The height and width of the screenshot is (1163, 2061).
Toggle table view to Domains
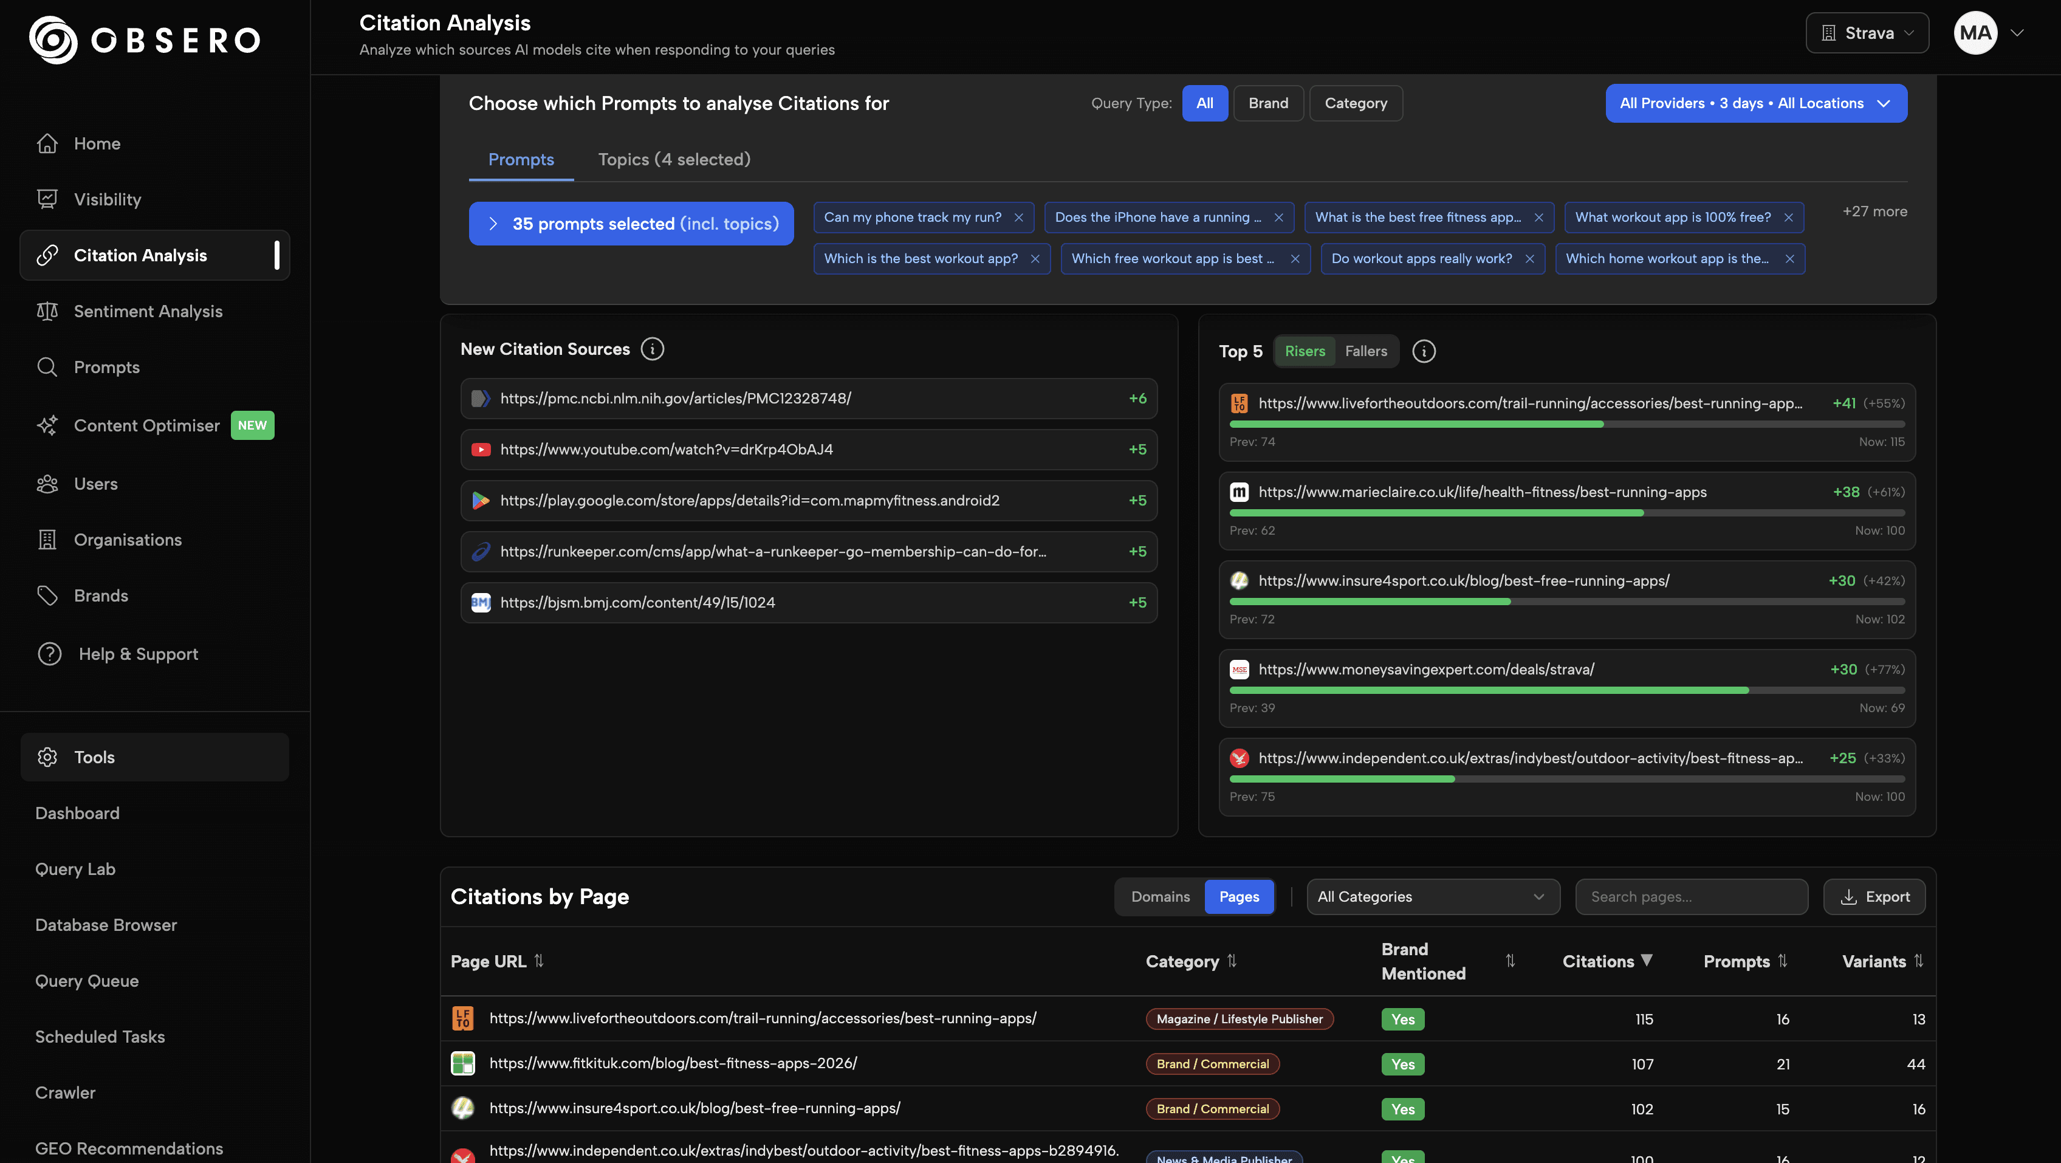[x=1160, y=897]
